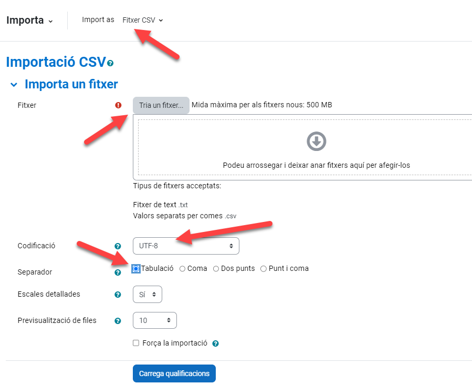472x384 pixels.
Task: Select the Tabulació separator option
Action: point(136,269)
